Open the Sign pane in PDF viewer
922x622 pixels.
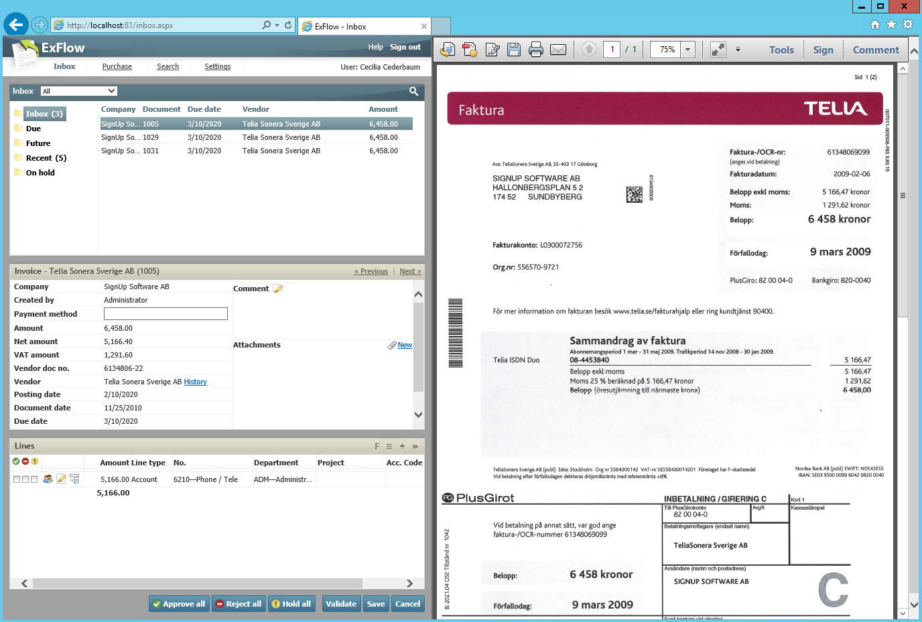(x=823, y=50)
